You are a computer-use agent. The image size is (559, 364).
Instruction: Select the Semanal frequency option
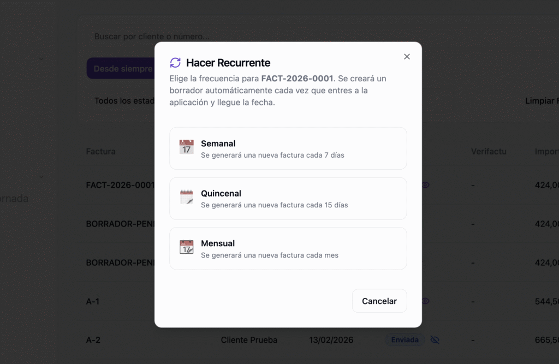pos(288,148)
